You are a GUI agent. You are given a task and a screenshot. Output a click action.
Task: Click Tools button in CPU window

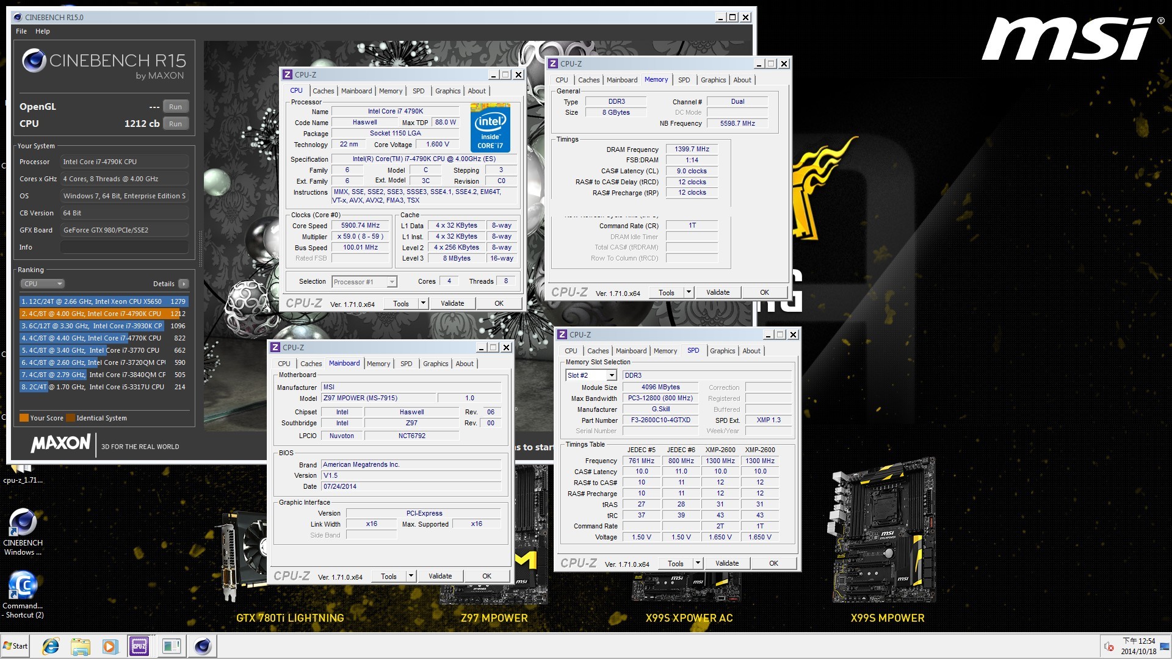pos(401,303)
